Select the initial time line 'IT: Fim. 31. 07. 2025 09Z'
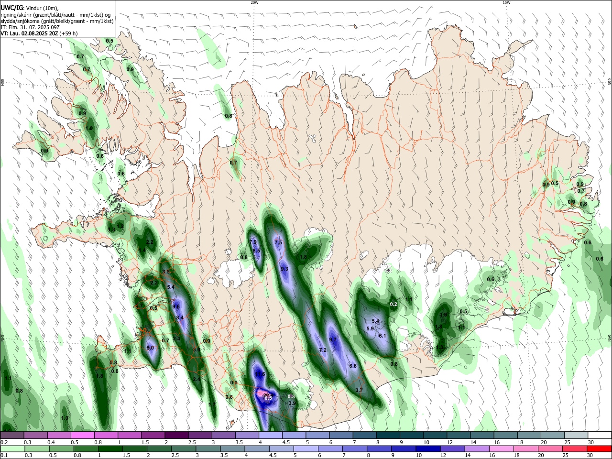This screenshot has height=459, width=612. [30, 27]
